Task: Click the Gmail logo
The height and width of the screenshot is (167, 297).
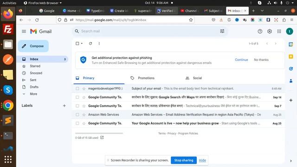Action: (x=41, y=32)
